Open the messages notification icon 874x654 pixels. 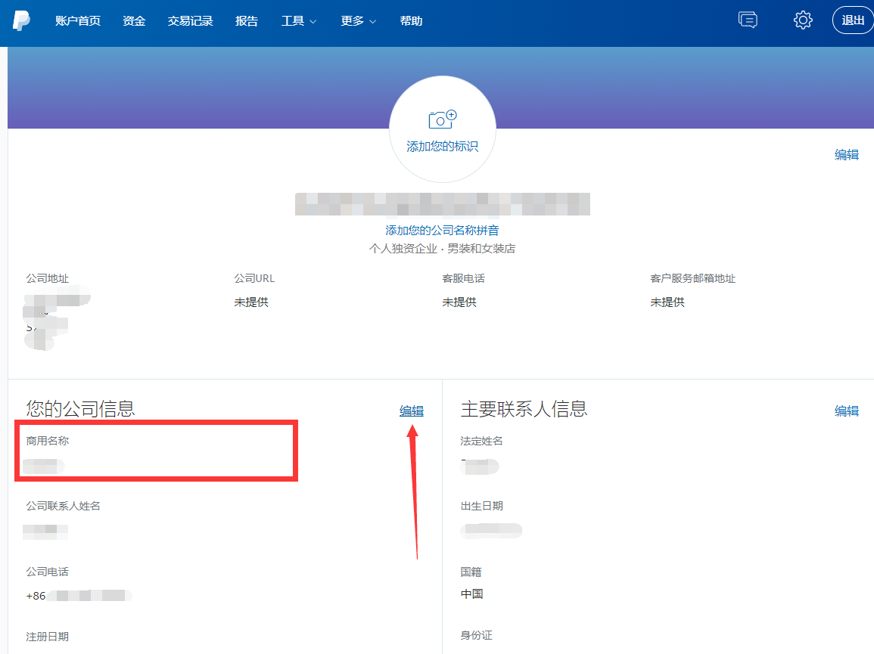748,20
